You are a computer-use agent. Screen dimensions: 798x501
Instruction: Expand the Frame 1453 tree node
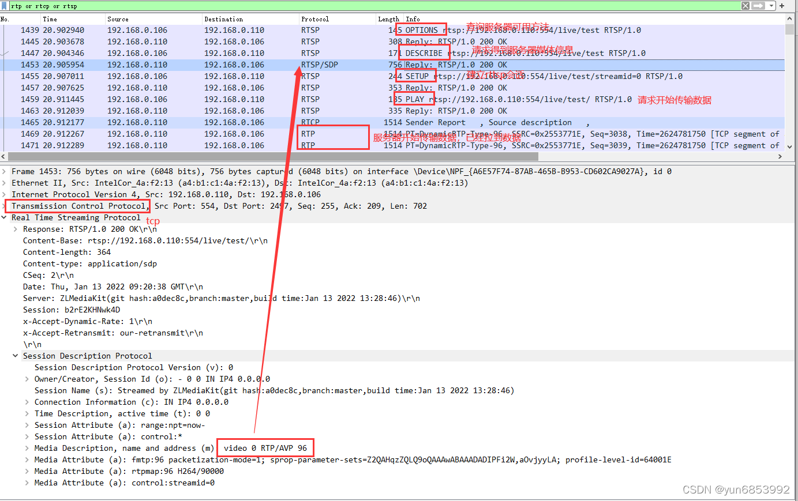pyautogui.click(x=4, y=171)
